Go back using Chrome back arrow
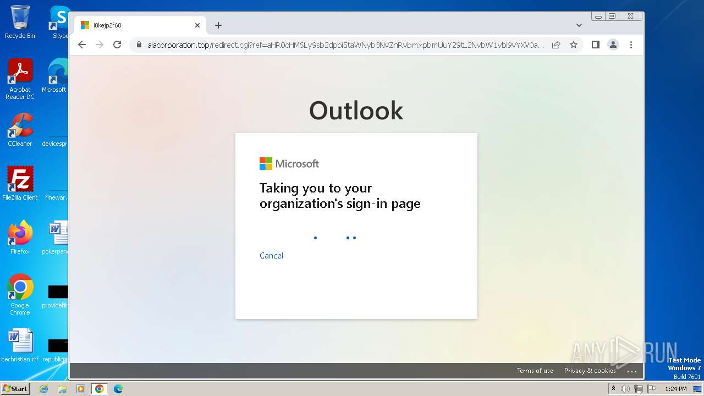The height and width of the screenshot is (396, 704). click(x=82, y=45)
